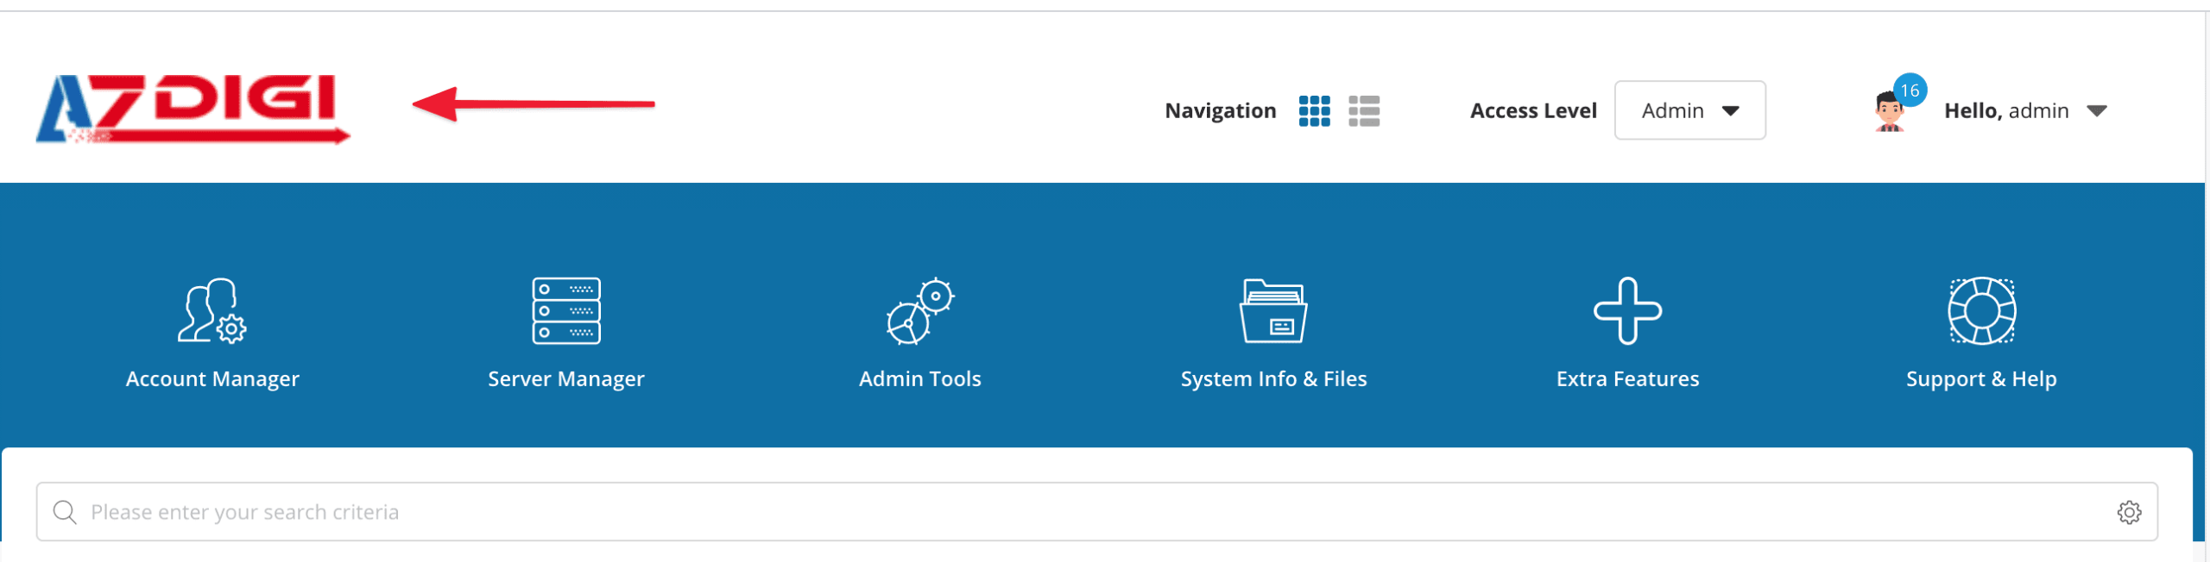This screenshot has width=2210, height=562.
Task: Open the Account Manager users icon
Action: (x=212, y=311)
